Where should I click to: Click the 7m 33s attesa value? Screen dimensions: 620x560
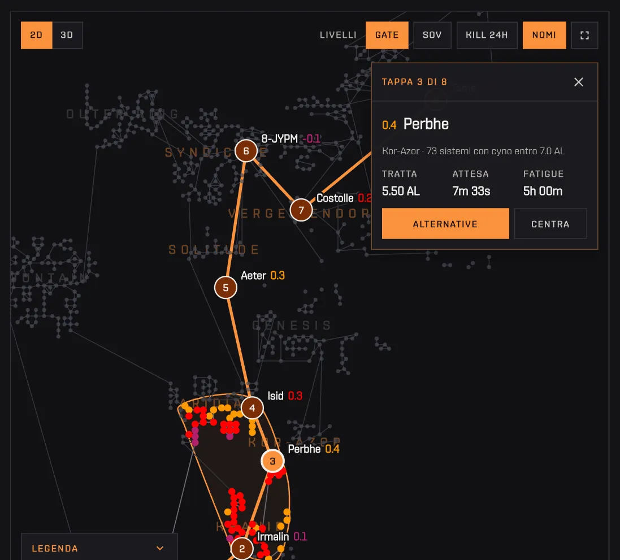(x=471, y=191)
